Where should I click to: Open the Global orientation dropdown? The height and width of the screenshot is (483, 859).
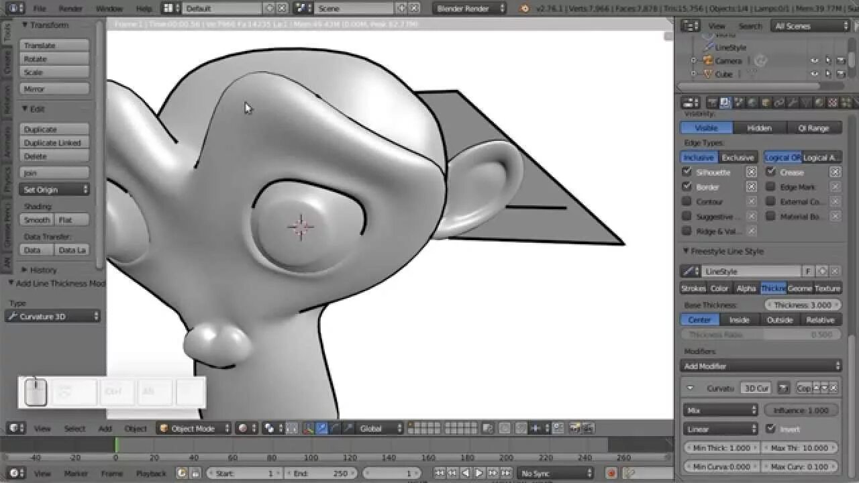[379, 428]
